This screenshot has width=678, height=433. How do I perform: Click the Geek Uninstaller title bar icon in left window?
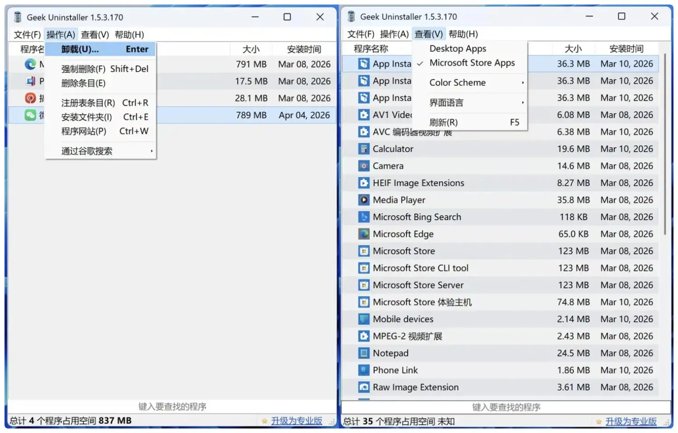click(x=18, y=17)
